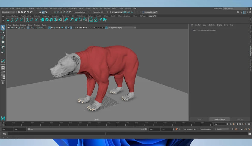Screen dimensions: 252x146
Task: Click the workspace lock icon
Action: point(250,8)
